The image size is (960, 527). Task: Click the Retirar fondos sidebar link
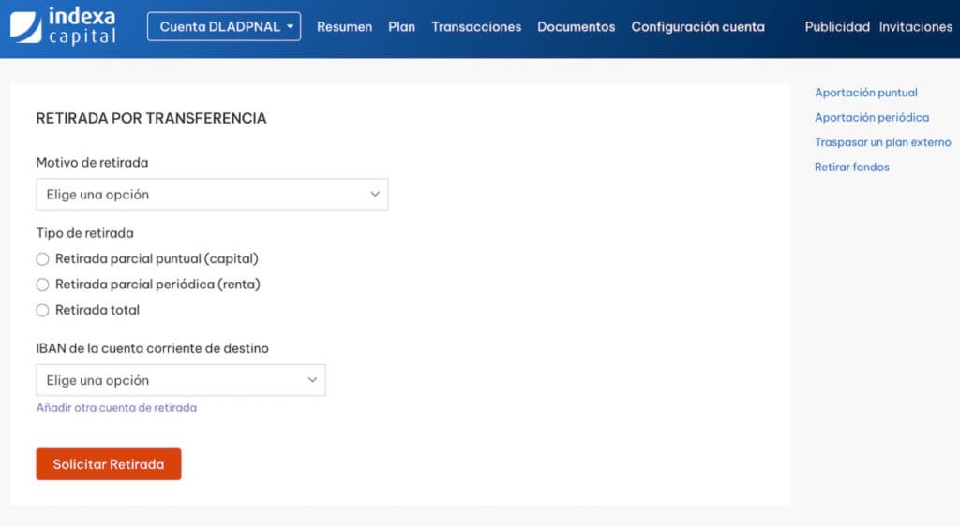(851, 167)
